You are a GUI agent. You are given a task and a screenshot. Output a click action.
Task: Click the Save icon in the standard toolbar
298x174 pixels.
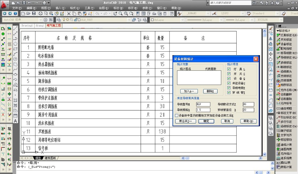(34, 13)
